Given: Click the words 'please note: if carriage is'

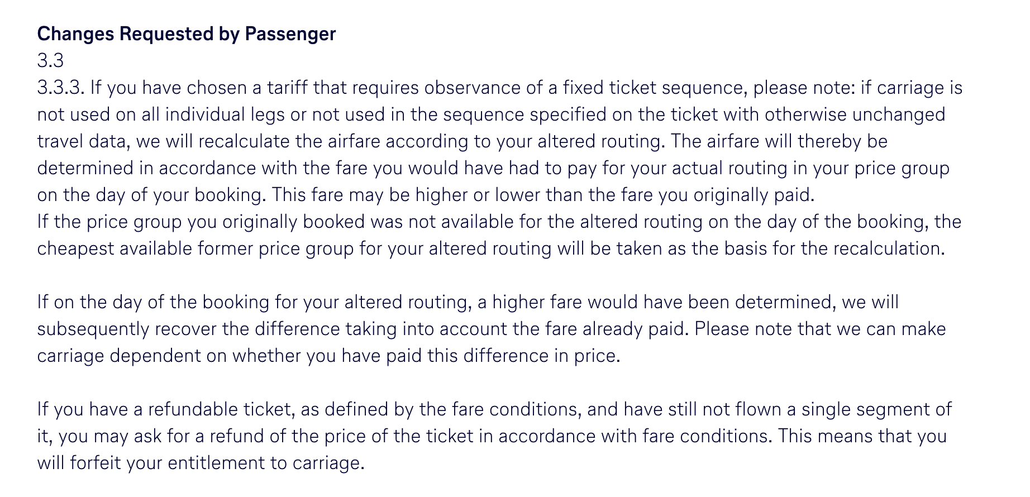Looking at the screenshot, I should (x=858, y=88).
